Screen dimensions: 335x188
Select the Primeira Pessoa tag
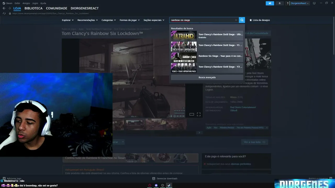click(x=227, y=128)
